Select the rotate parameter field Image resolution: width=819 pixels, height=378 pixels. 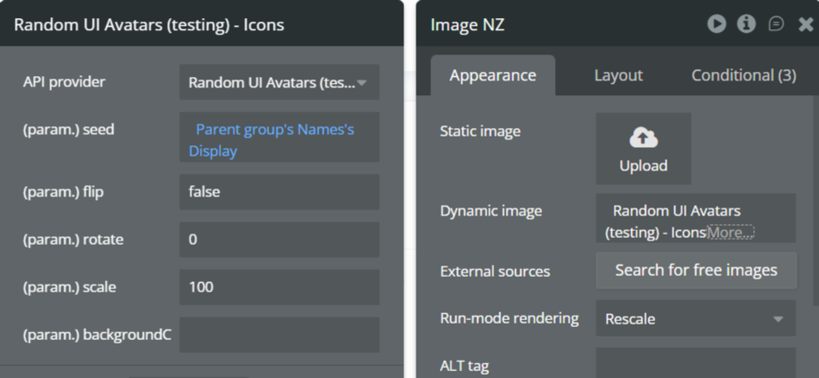pyautogui.click(x=279, y=240)
